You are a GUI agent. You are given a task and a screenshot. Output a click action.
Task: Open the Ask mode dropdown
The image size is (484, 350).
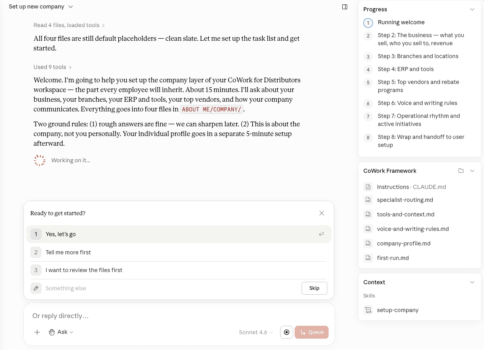[61, 332]
